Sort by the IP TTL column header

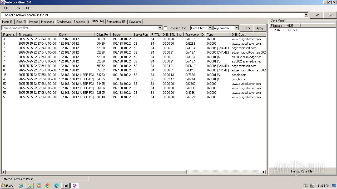(x=155, y=35)
